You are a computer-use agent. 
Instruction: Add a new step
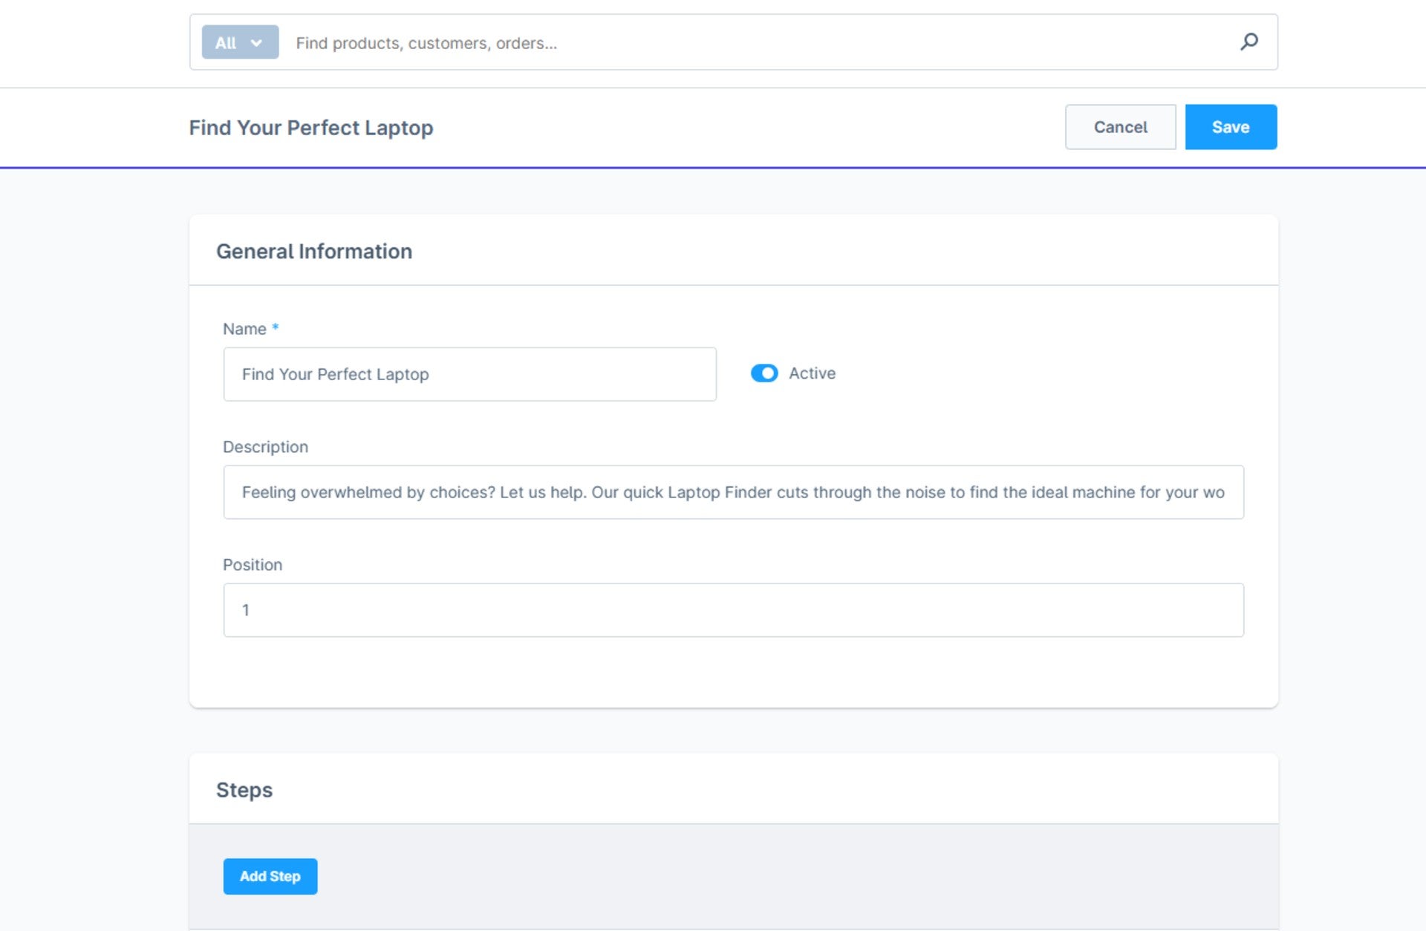click(x=270, y=876)
